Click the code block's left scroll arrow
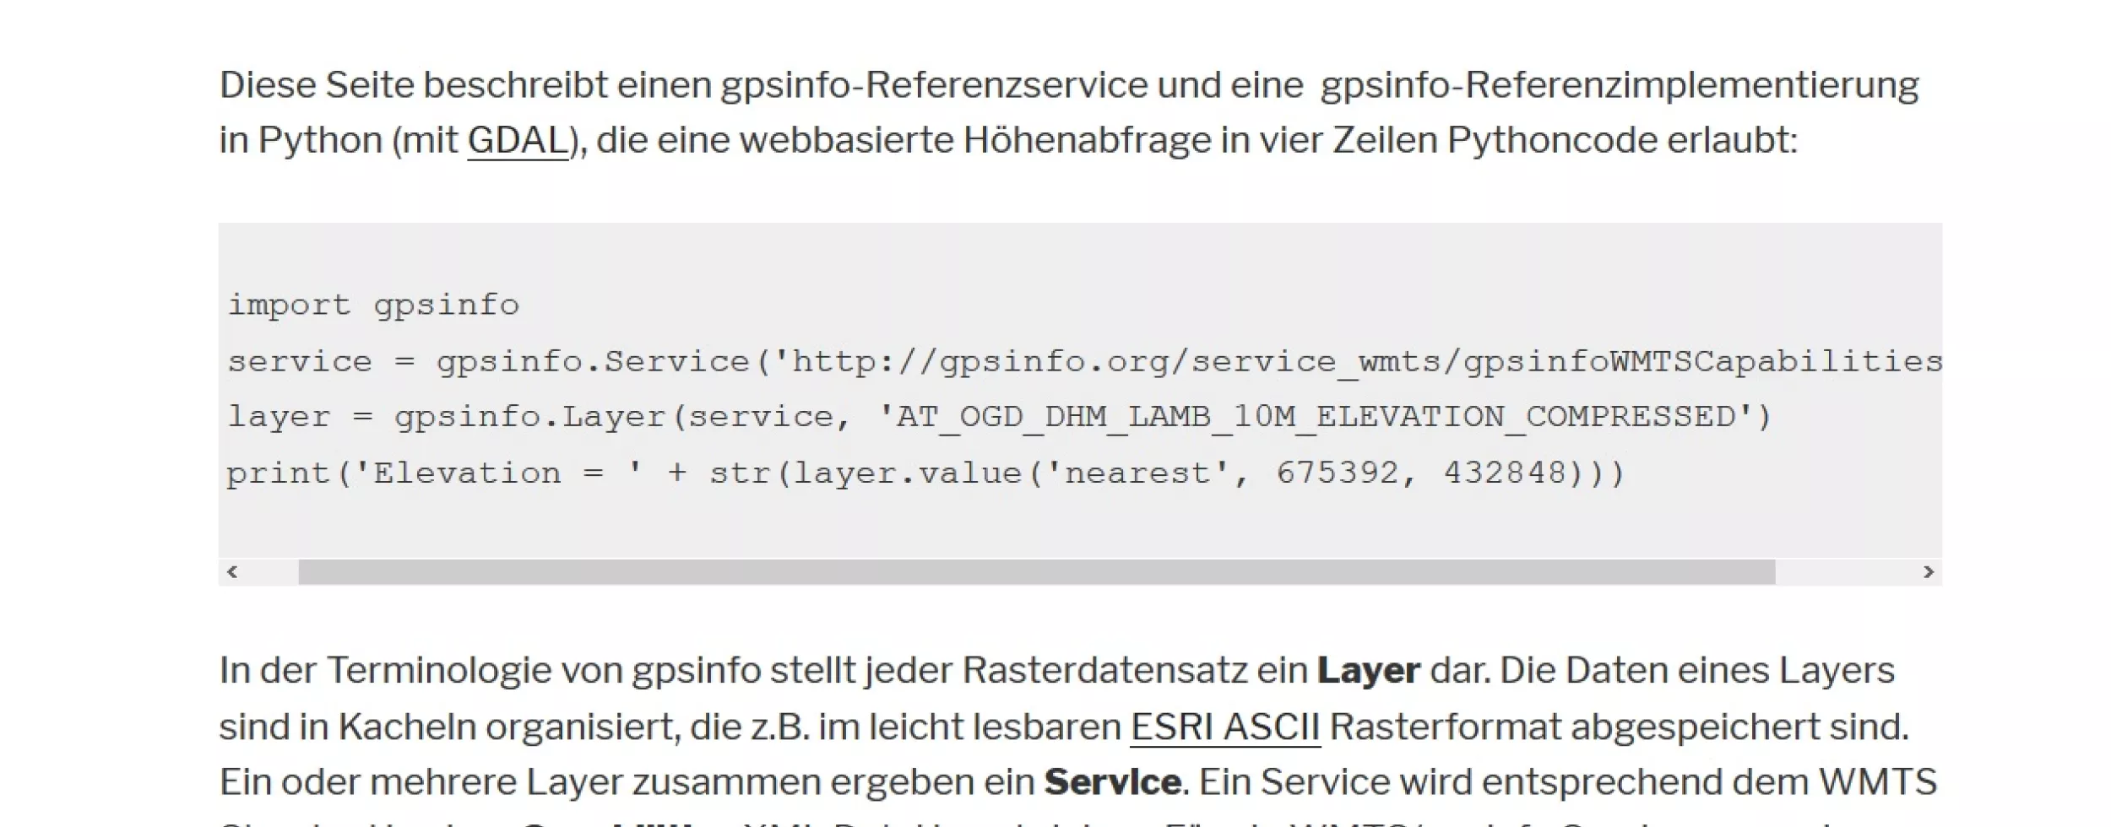2111x827 pixels. pyautogui.click(x=233, y=572)
